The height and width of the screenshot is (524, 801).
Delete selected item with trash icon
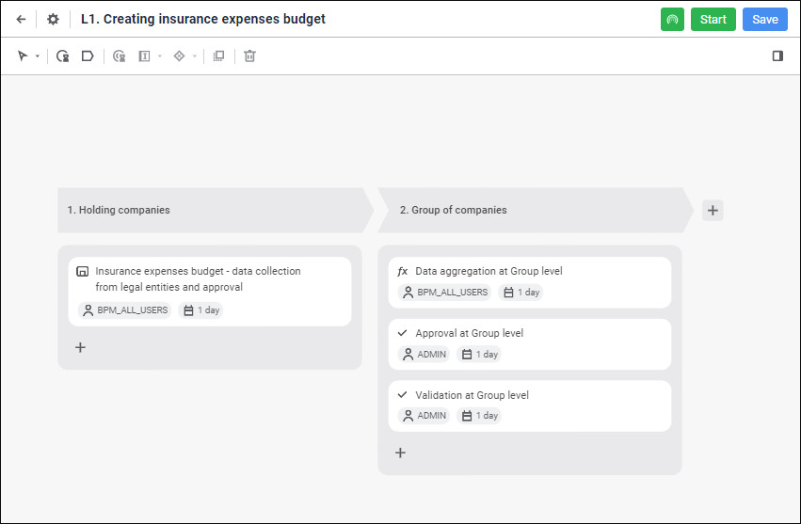[x=249, y=56]
